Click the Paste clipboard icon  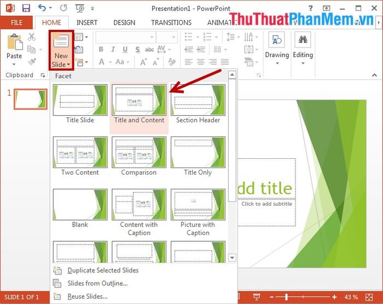(15, 42)
